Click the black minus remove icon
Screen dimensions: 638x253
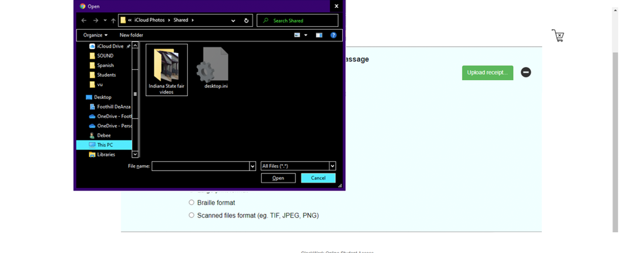tap(526, 72)
